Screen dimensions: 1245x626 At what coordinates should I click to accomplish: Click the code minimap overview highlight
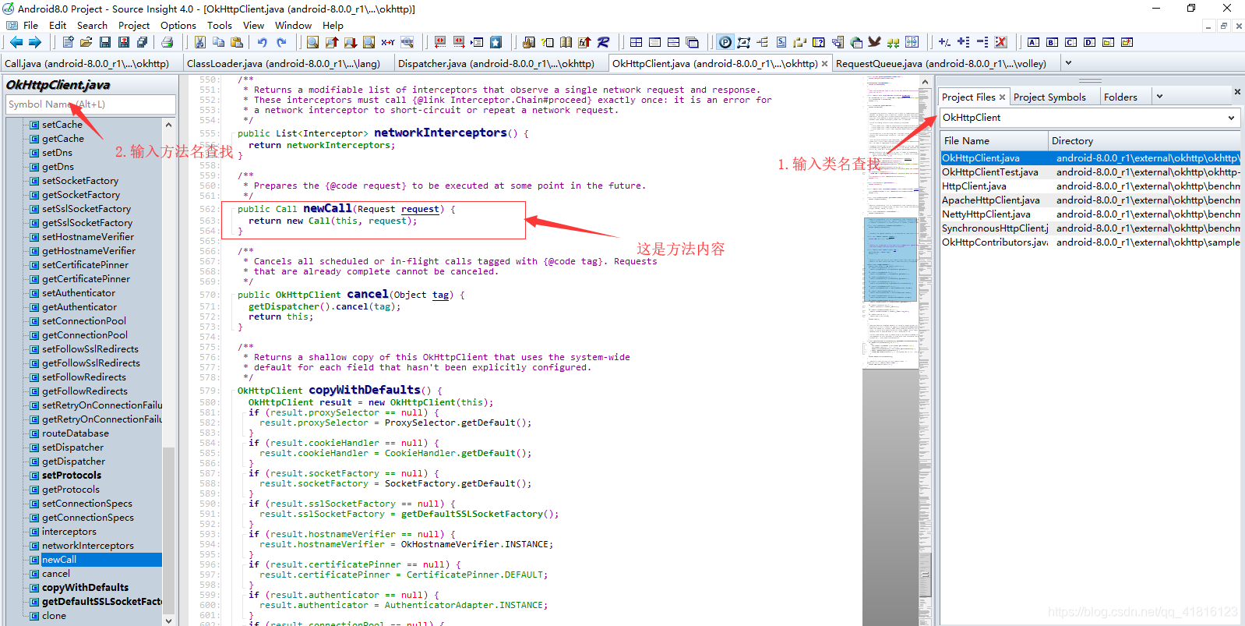(x=891, y=260)
